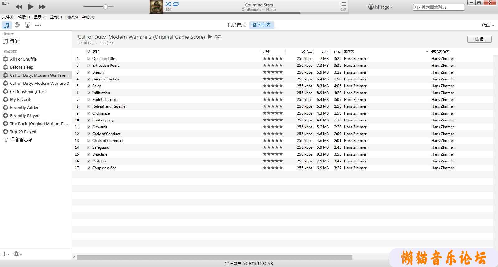
Task: Select the Podcasts icon
Action: coord(17,25)
